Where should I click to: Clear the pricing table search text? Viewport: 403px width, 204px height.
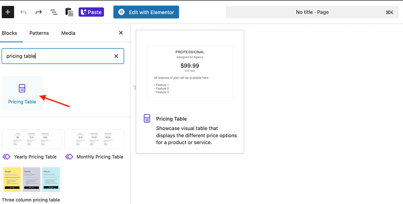pyautogui.click(x=116, y=56)
